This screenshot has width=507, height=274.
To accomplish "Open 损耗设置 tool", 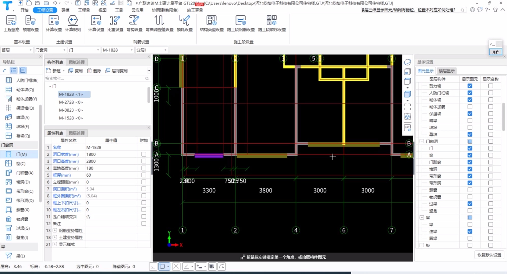I will (185, 24).
